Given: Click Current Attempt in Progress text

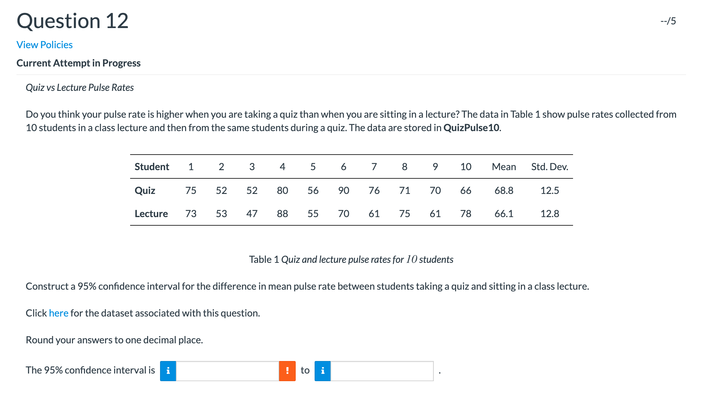Looking at the screenshot, I should pyautogui.click(x=79, y=63).
